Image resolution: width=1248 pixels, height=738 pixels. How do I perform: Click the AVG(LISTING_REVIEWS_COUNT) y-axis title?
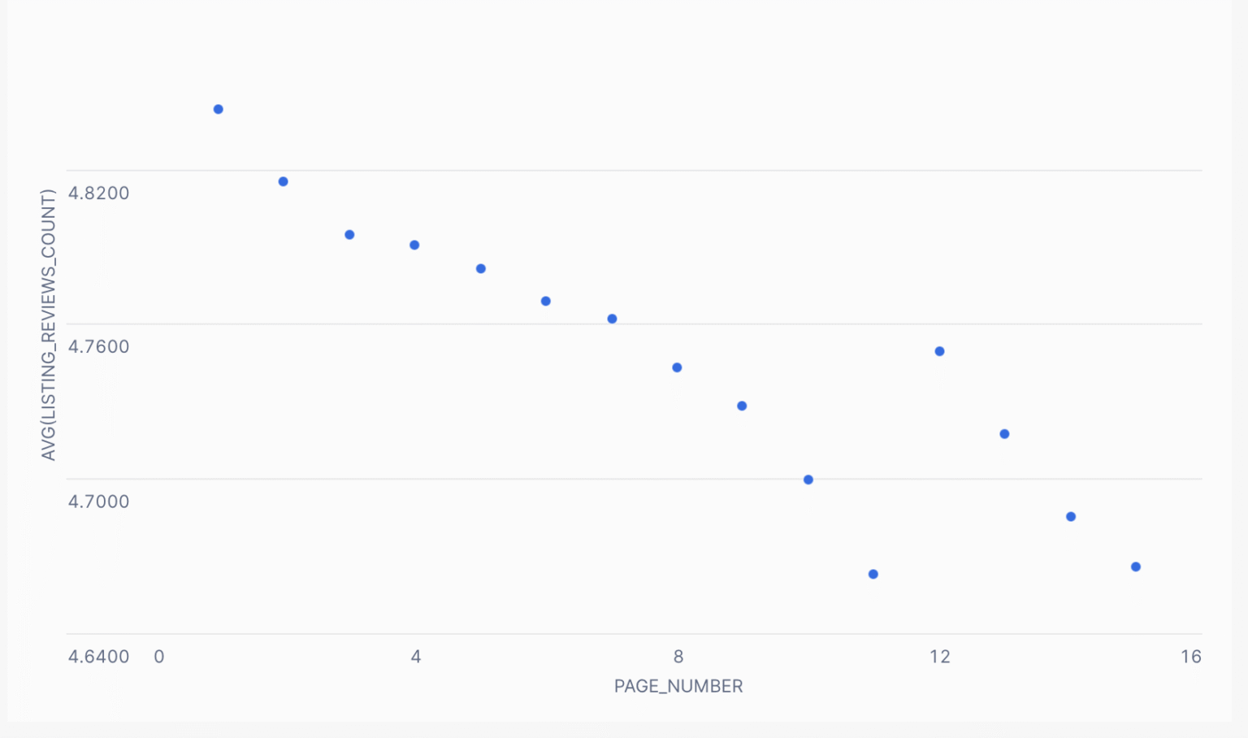coord(49,325)
